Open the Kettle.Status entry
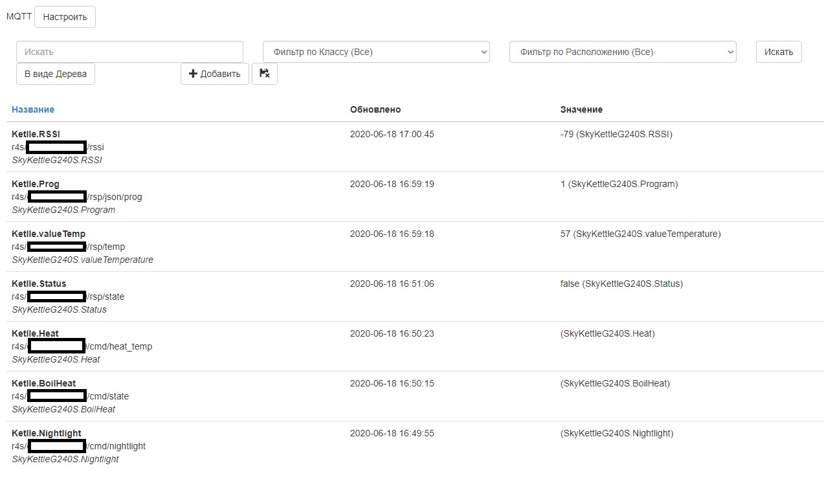 (x=39, y=284)
